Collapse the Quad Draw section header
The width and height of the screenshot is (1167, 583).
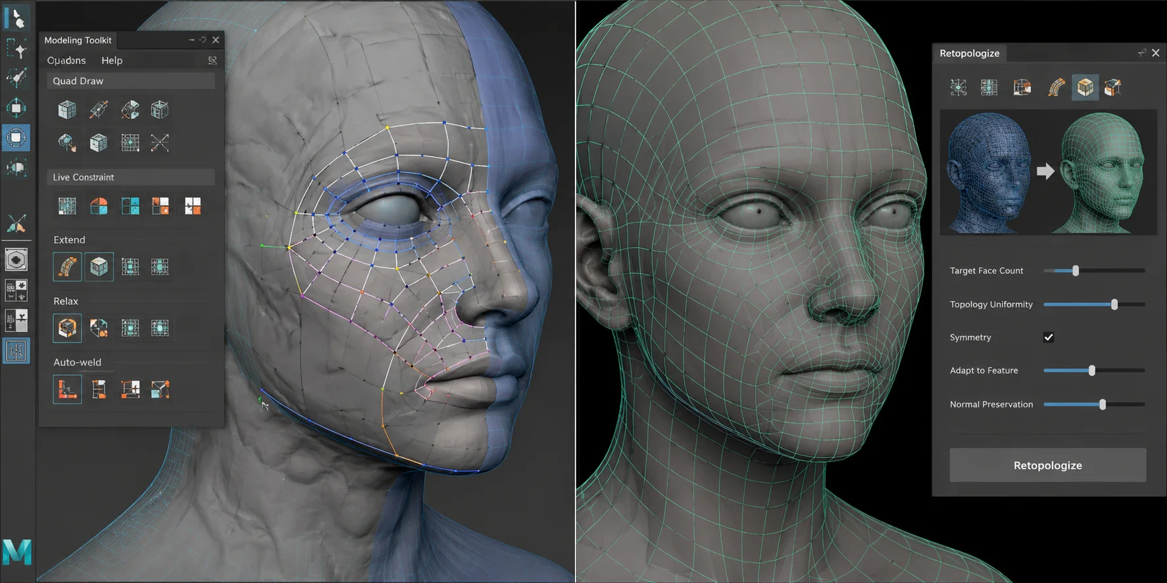130,81
